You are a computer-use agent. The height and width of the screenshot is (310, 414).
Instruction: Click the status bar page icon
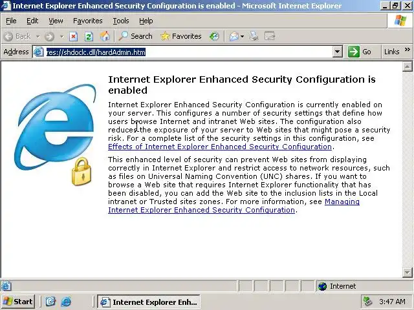coord(6,286)
